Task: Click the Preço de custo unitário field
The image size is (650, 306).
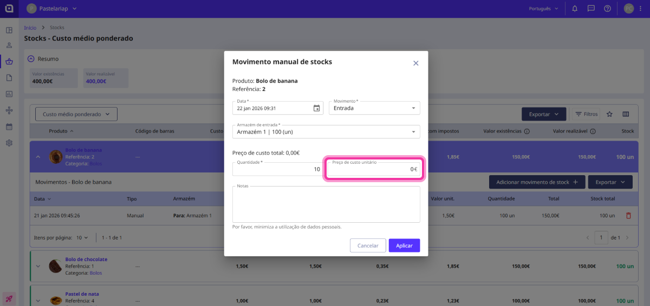Action: click(x=373, y=169)
